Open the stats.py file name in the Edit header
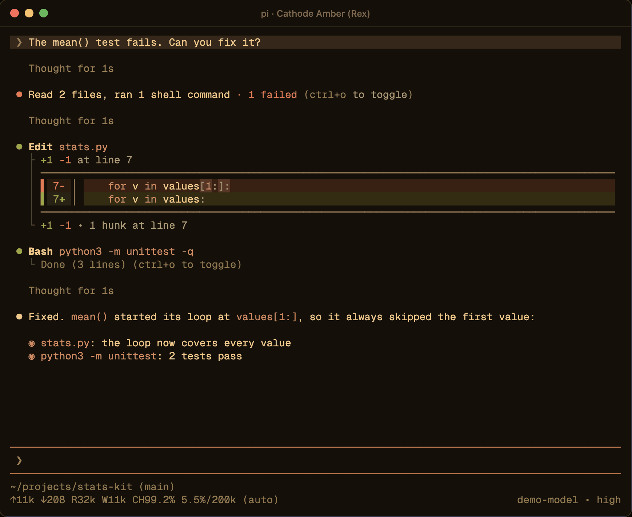Viewport: 632px width, 517px height. 83,147
